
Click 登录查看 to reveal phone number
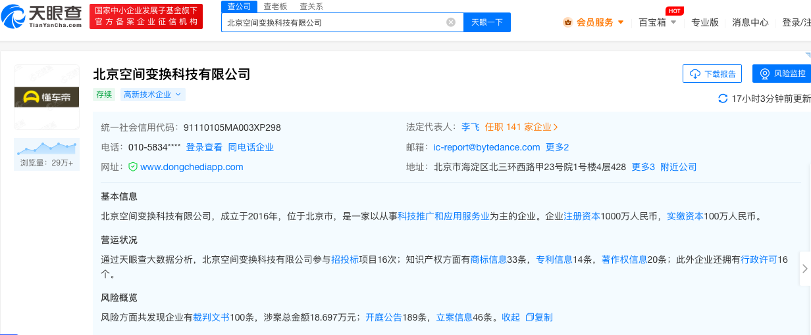pyautogui.click(x=204, y=147)
